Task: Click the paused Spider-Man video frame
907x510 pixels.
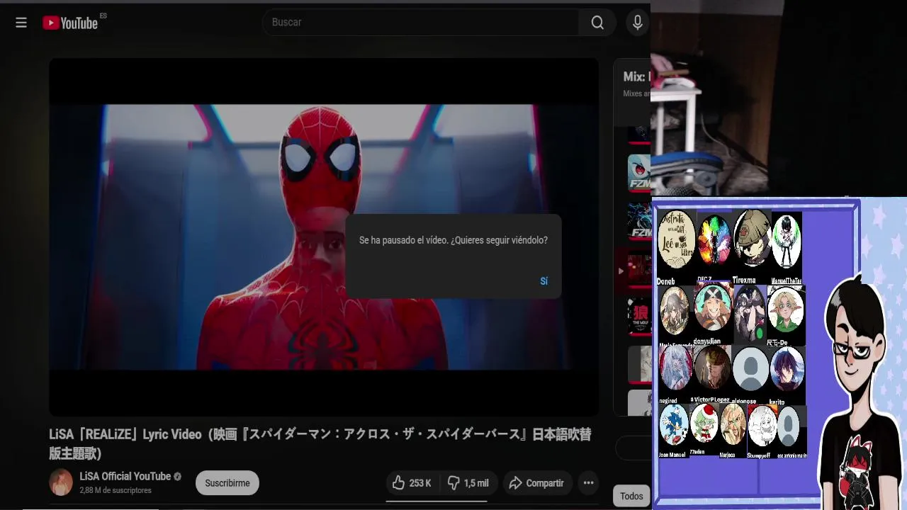Action: (324, 237)
